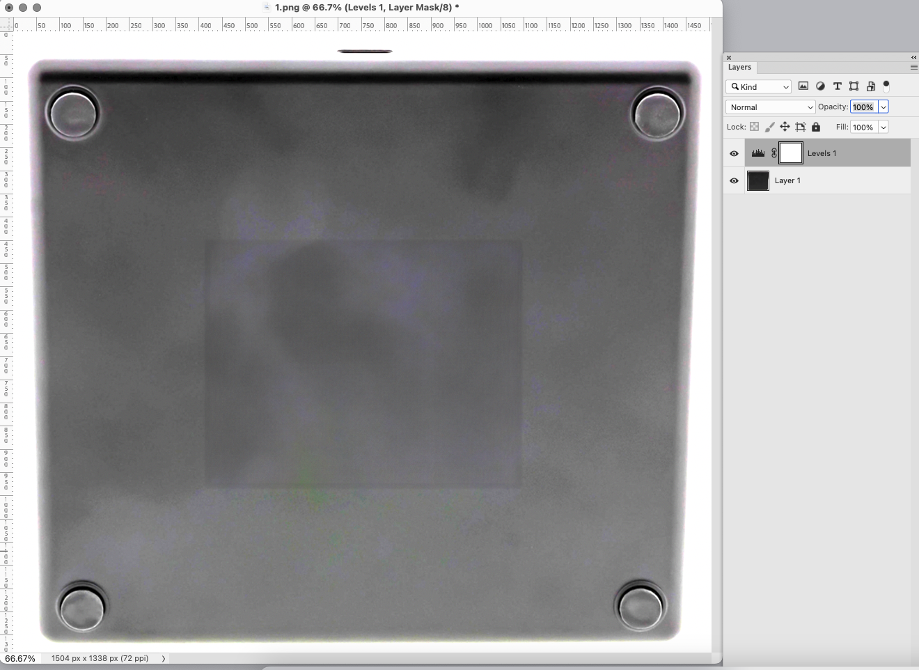Hide Layer 1
The image size is (919, 670).
click(734, 180)
